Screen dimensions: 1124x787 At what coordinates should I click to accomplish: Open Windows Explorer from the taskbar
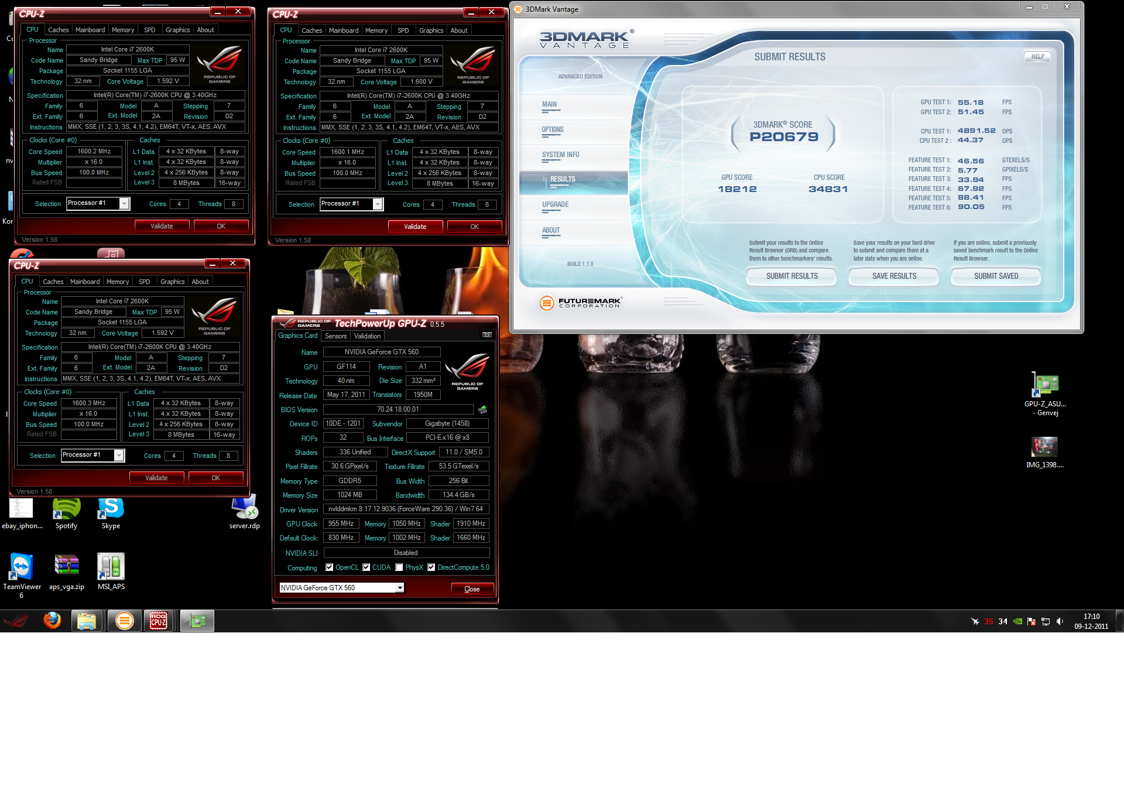click(87, 621)
